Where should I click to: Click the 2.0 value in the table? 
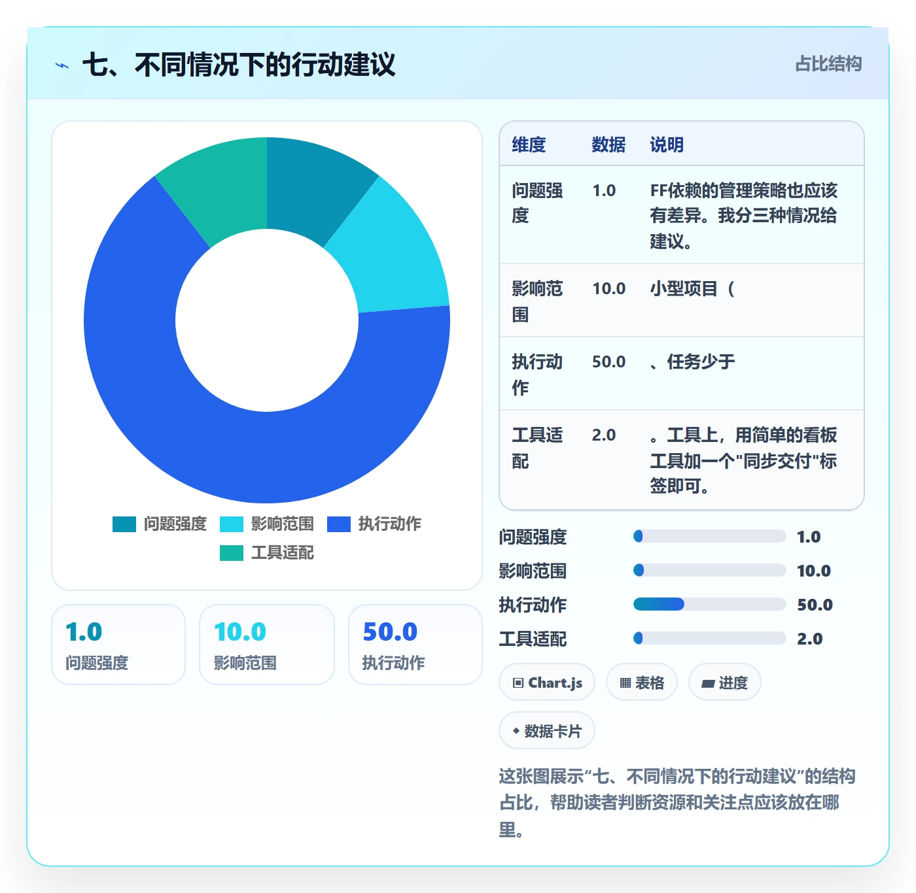(x=604, y=435)
